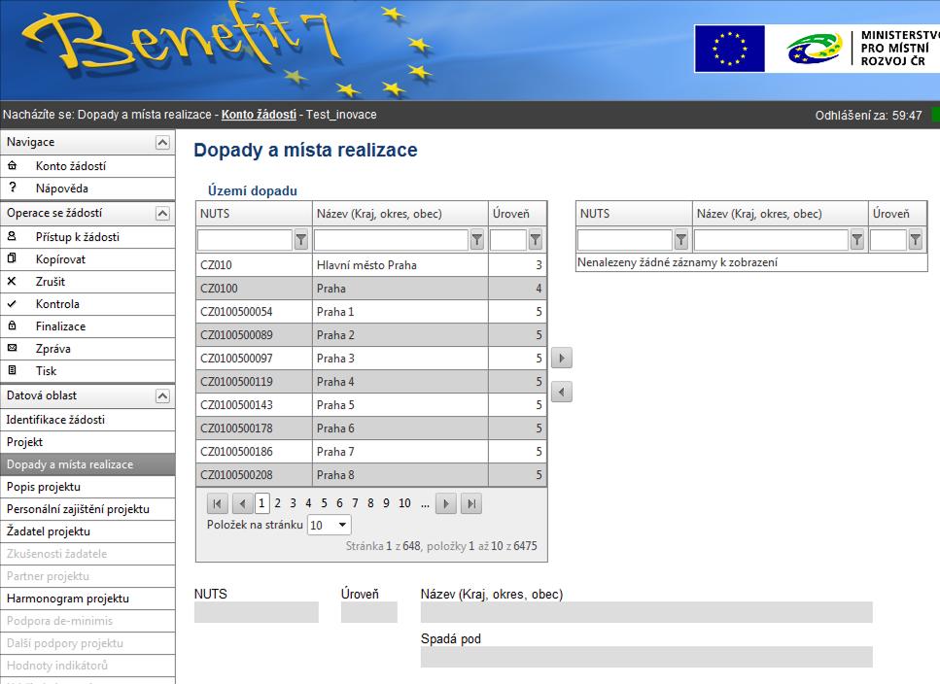This screenshot has height=684, width=940.
Task: Go to the last page of results
Action: tap(471, 503)
